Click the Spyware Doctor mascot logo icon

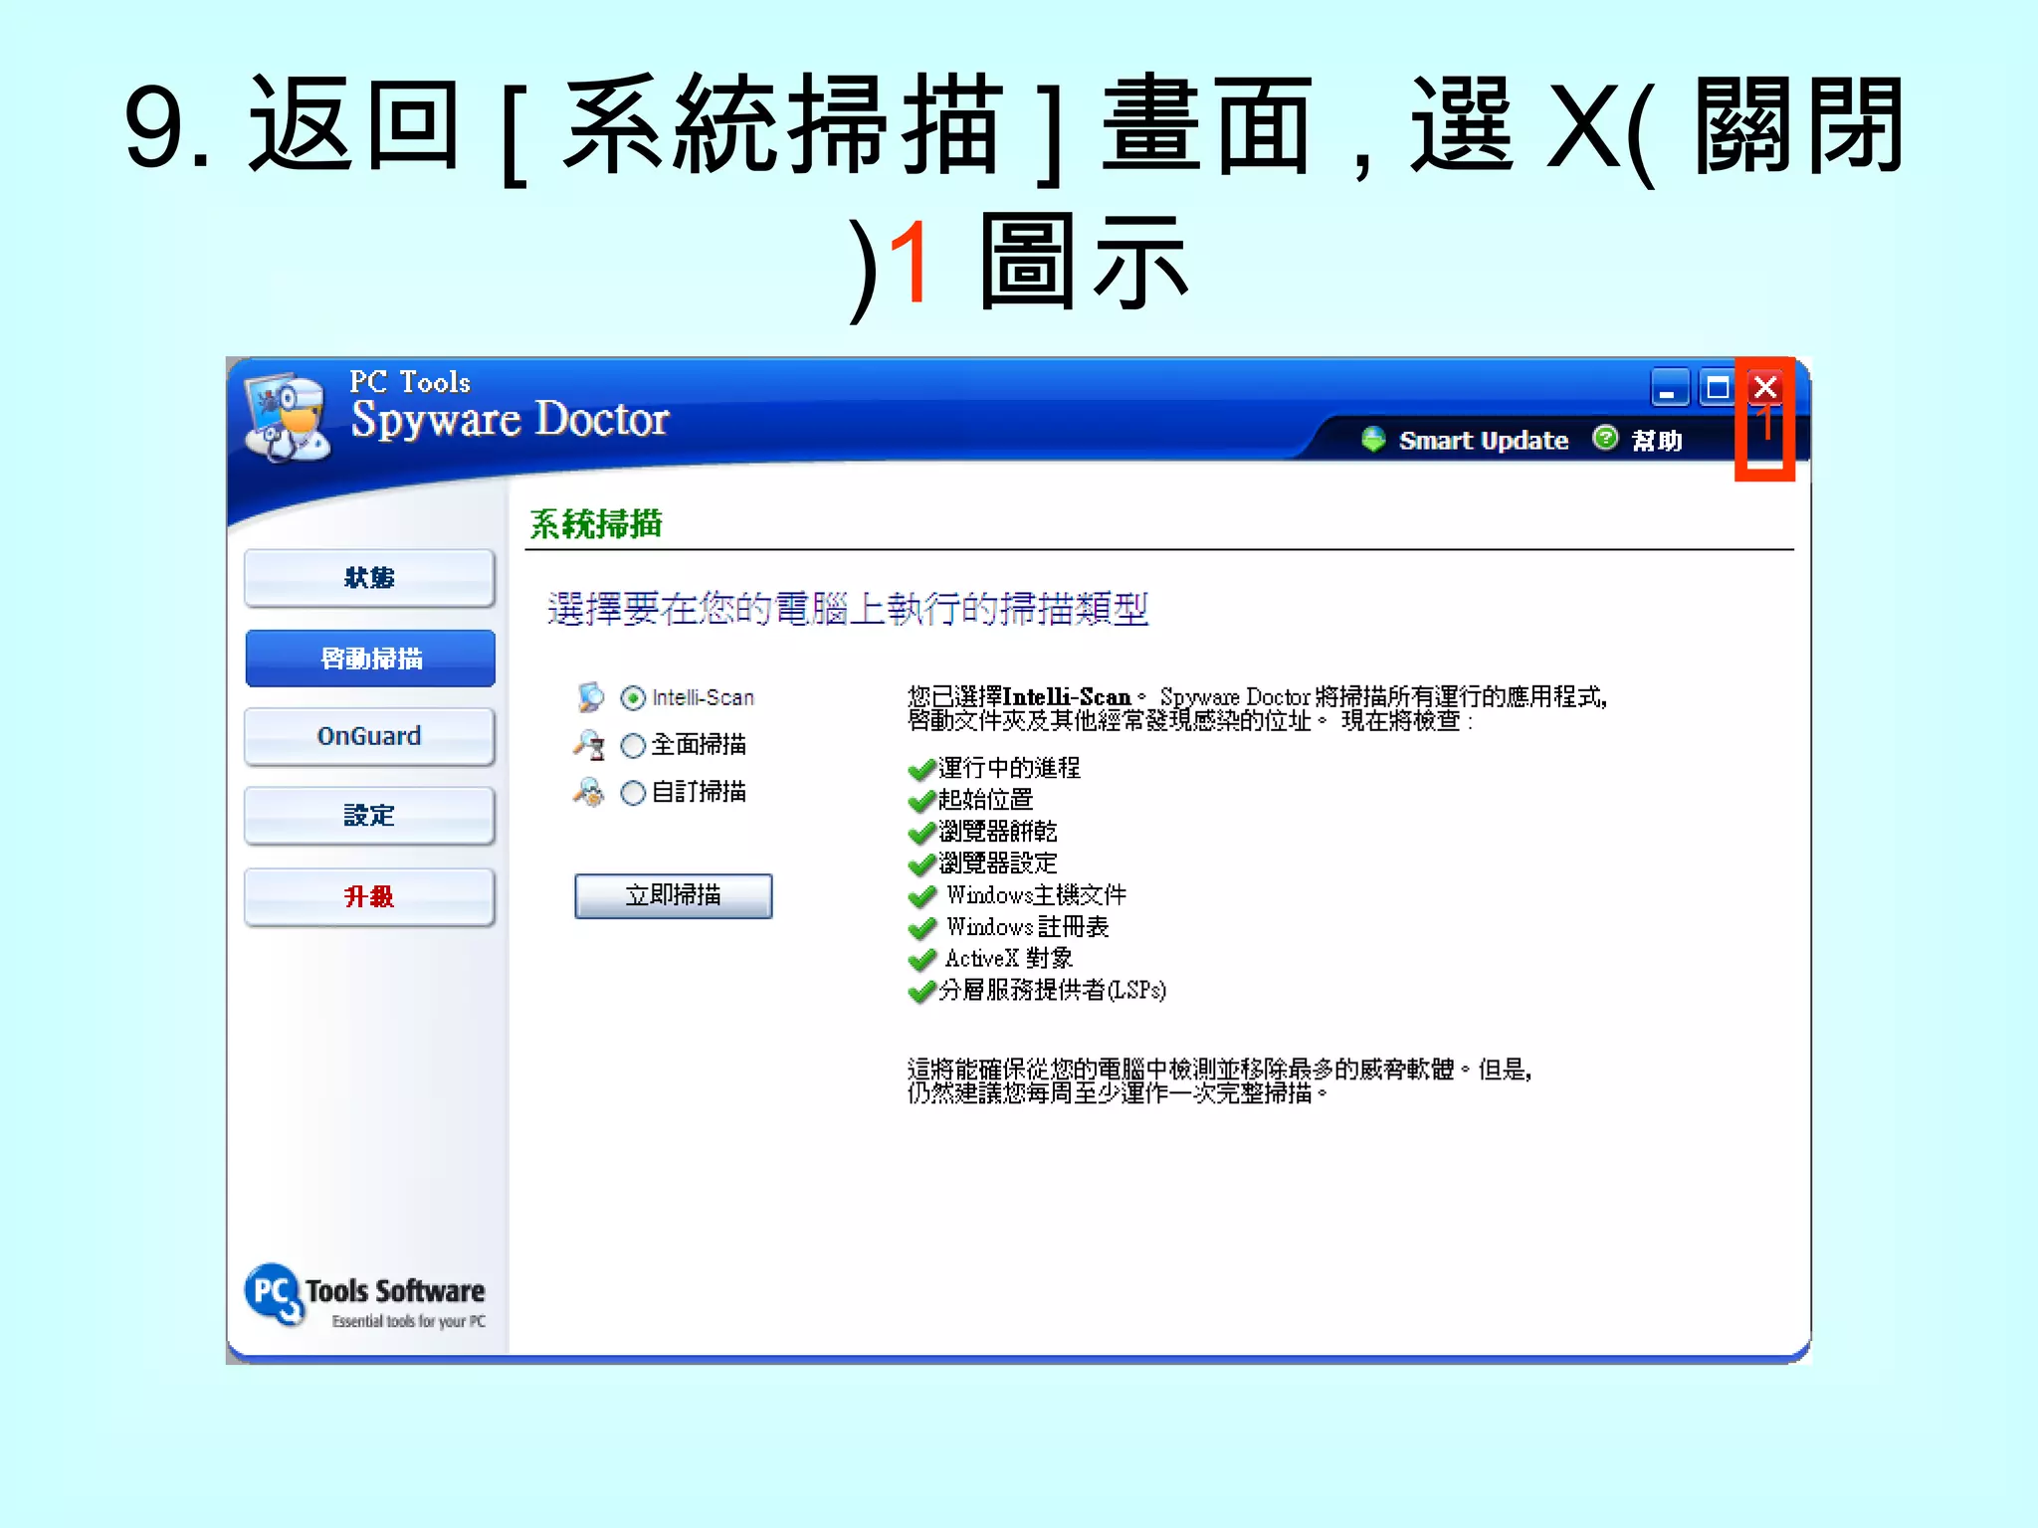288,417
